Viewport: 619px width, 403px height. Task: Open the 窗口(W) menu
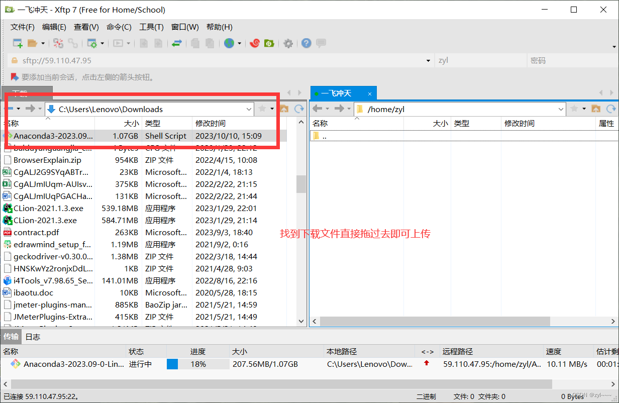tap(185, 27)
